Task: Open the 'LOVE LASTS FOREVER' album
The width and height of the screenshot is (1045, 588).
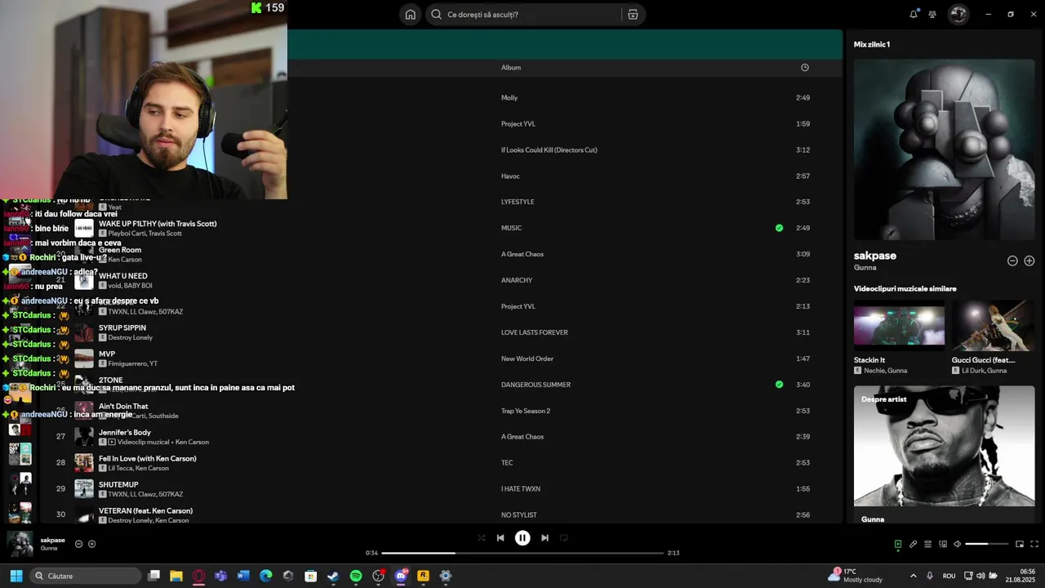Action: point(535,332)
